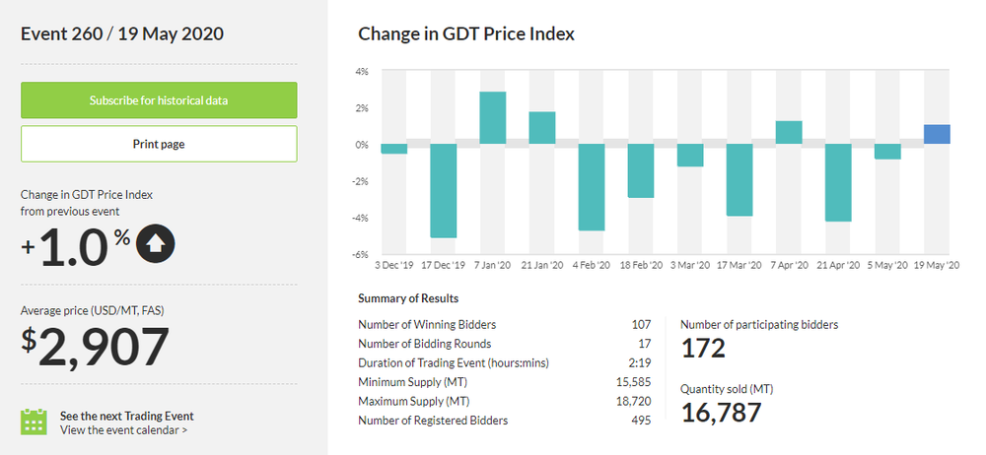Image resolution: width=986 pixels, height=455 pixels.
Task: Click the 17 Mar '20 bar
Action: pos(739,179)
